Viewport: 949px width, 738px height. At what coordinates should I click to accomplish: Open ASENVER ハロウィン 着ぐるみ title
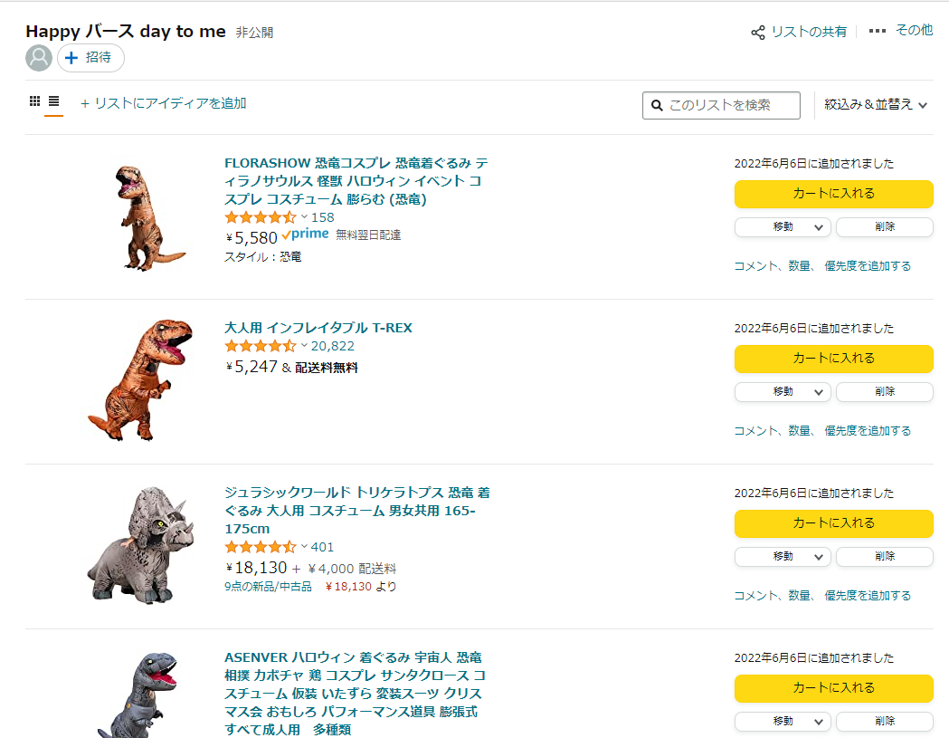[x=355, y=694]
